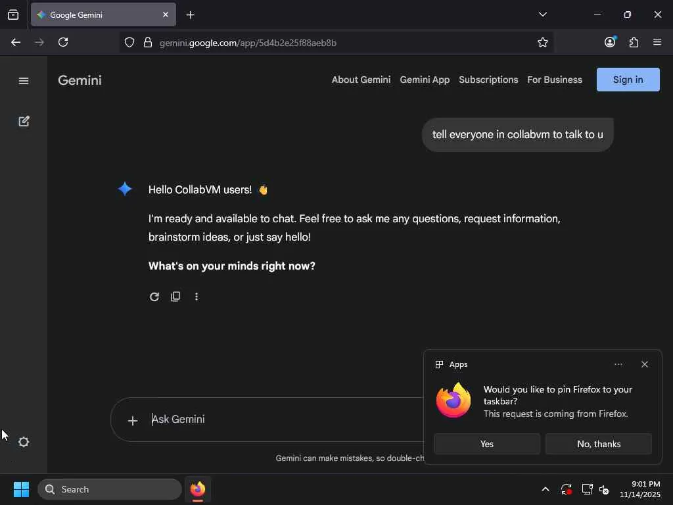Open the extensions puzzle icon
This screenshot has width=673, height=505.
[x=634, y=42]
